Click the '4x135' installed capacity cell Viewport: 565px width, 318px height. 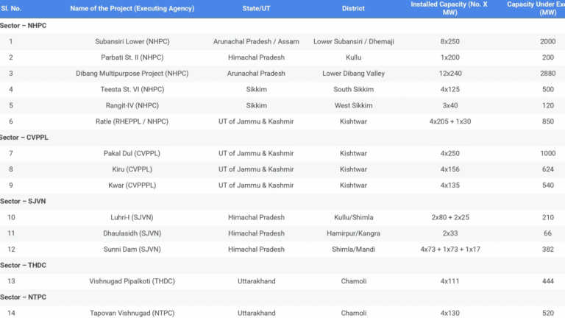450,185
